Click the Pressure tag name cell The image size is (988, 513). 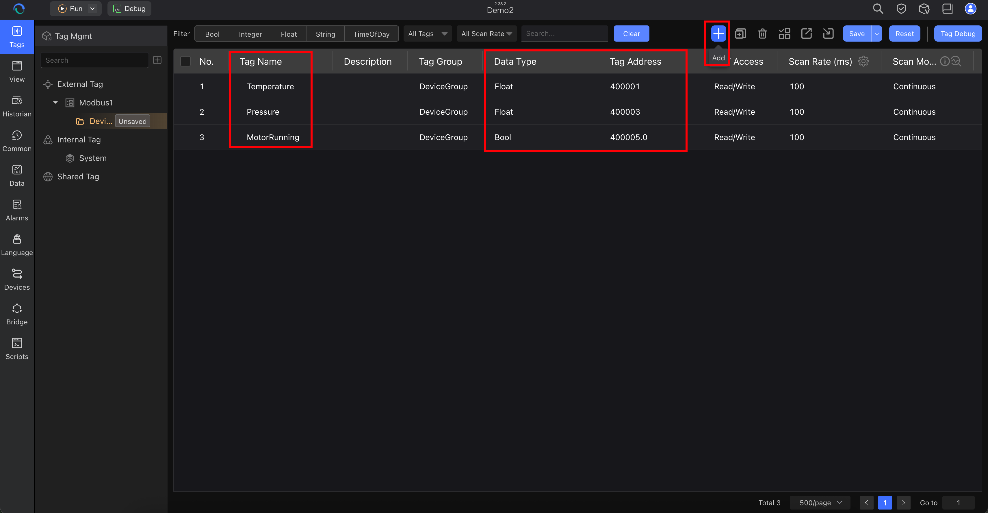pos(263,112)
